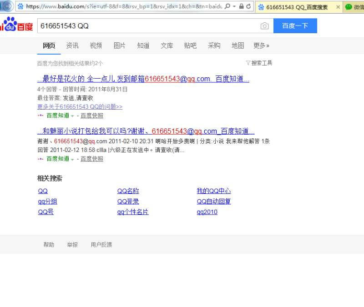The height and width of the screenshot is (307, 364).
Task: Click the padlock security icon
Action: point(242,6)
